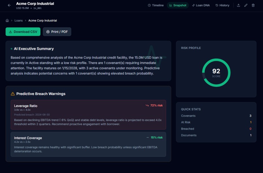
Task: Click the Covenants stat row
Action: tap(216, 116)
